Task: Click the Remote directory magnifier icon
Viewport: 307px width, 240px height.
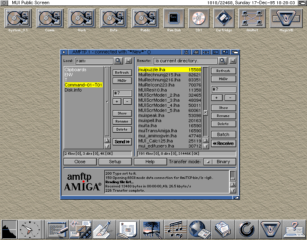Action: (x=222, y=61)
